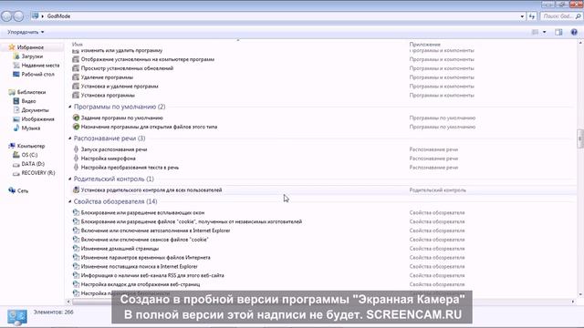Image resolution: width=584 pixels, height=328 pixels.
Task: Open Музыка library
Action: (x=30, y=128)
